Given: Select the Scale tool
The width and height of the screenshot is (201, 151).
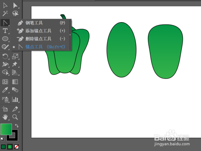Looking at the screenshot, I should click(15, 56).
